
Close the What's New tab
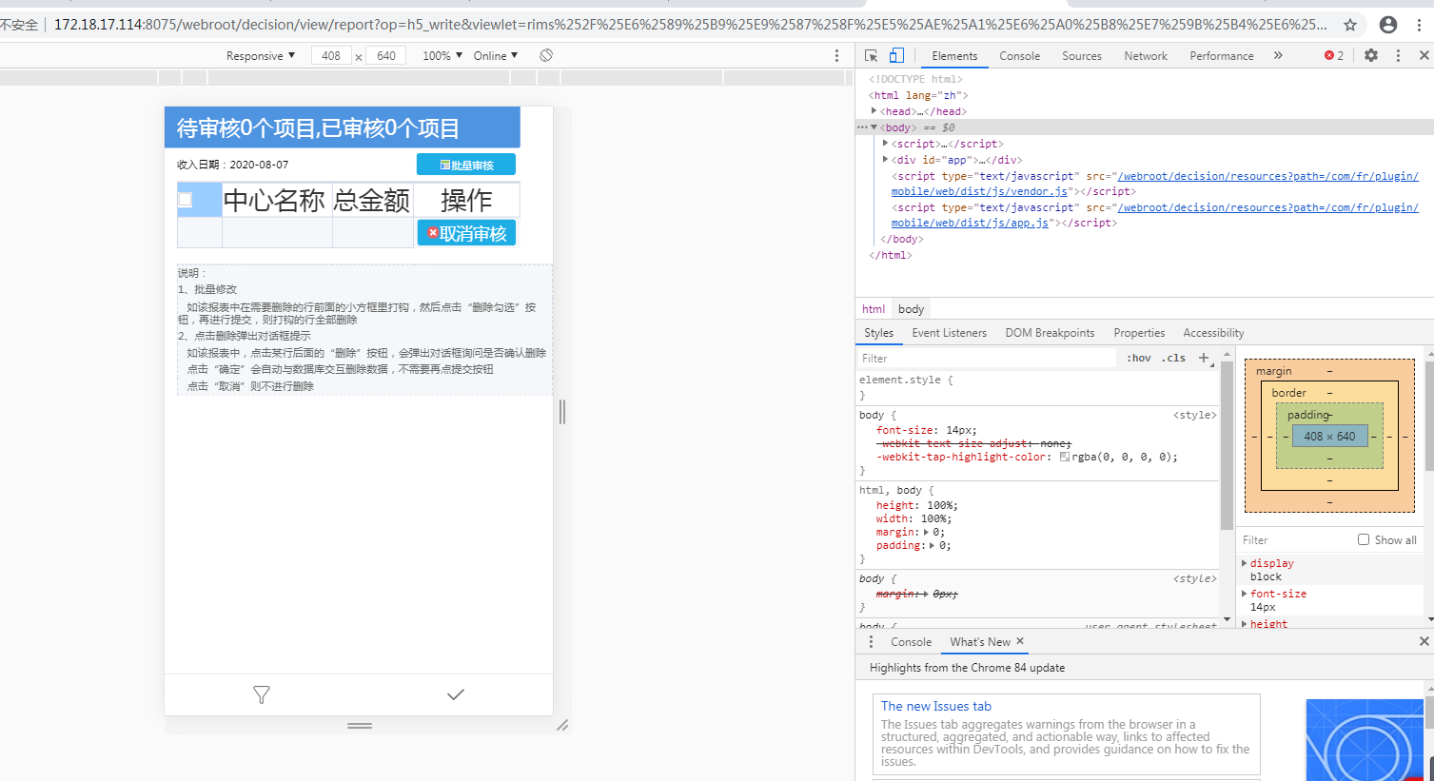pyautogui.click(x=1020, y=641)
